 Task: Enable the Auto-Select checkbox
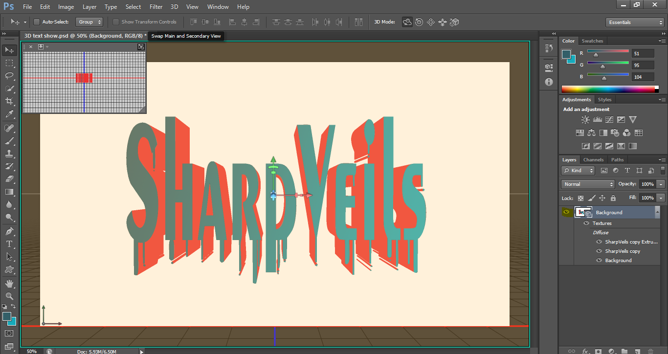(x=37, y=22)
